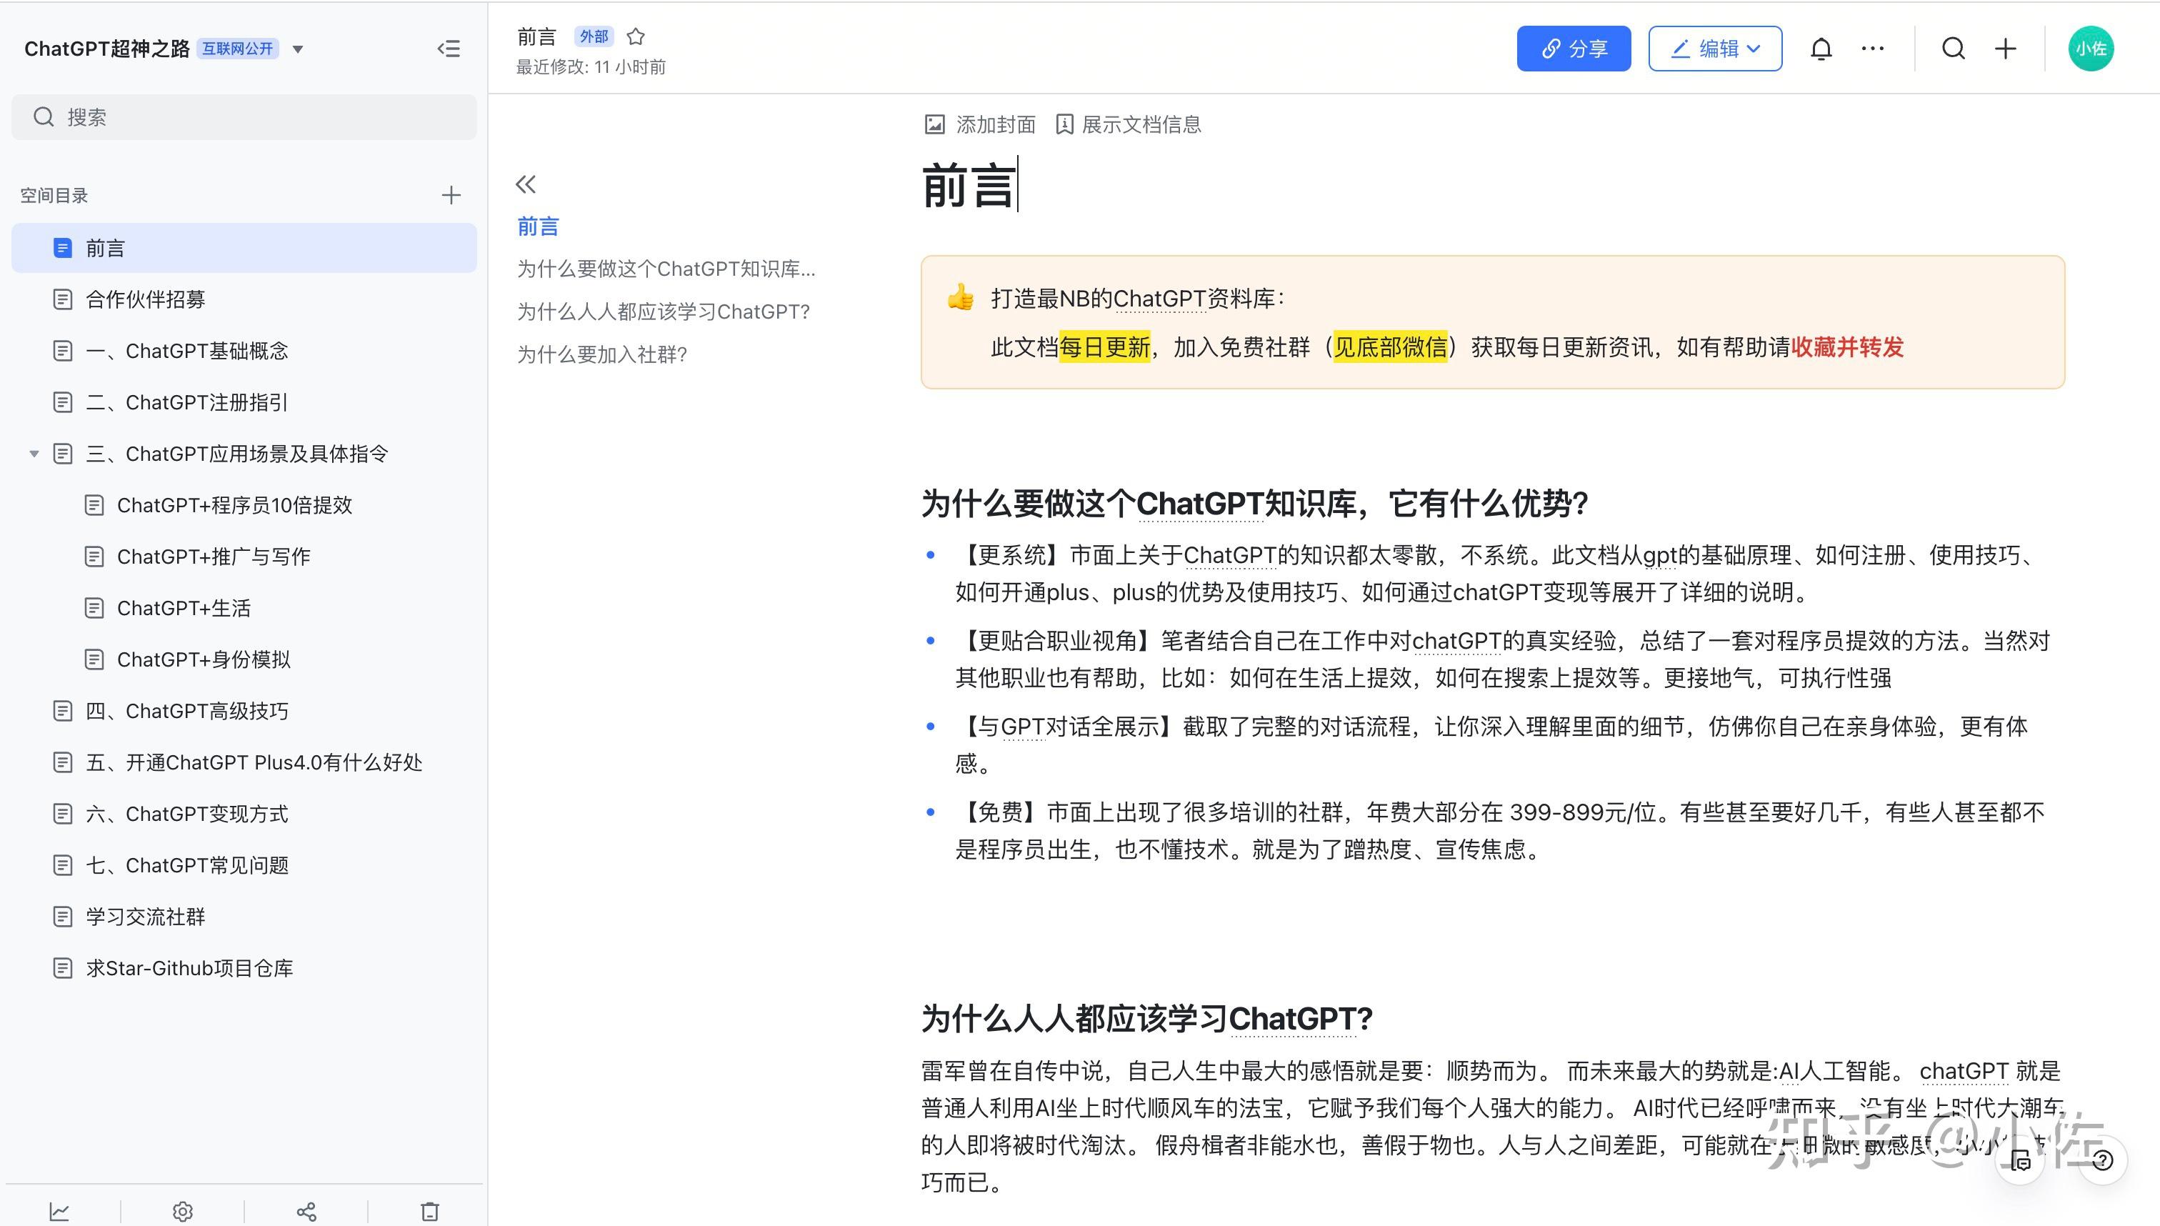Open the ChatGPT超神之路 space dropdown arrow
The image size is (2160, 1226).
click(x=298, y=49)
